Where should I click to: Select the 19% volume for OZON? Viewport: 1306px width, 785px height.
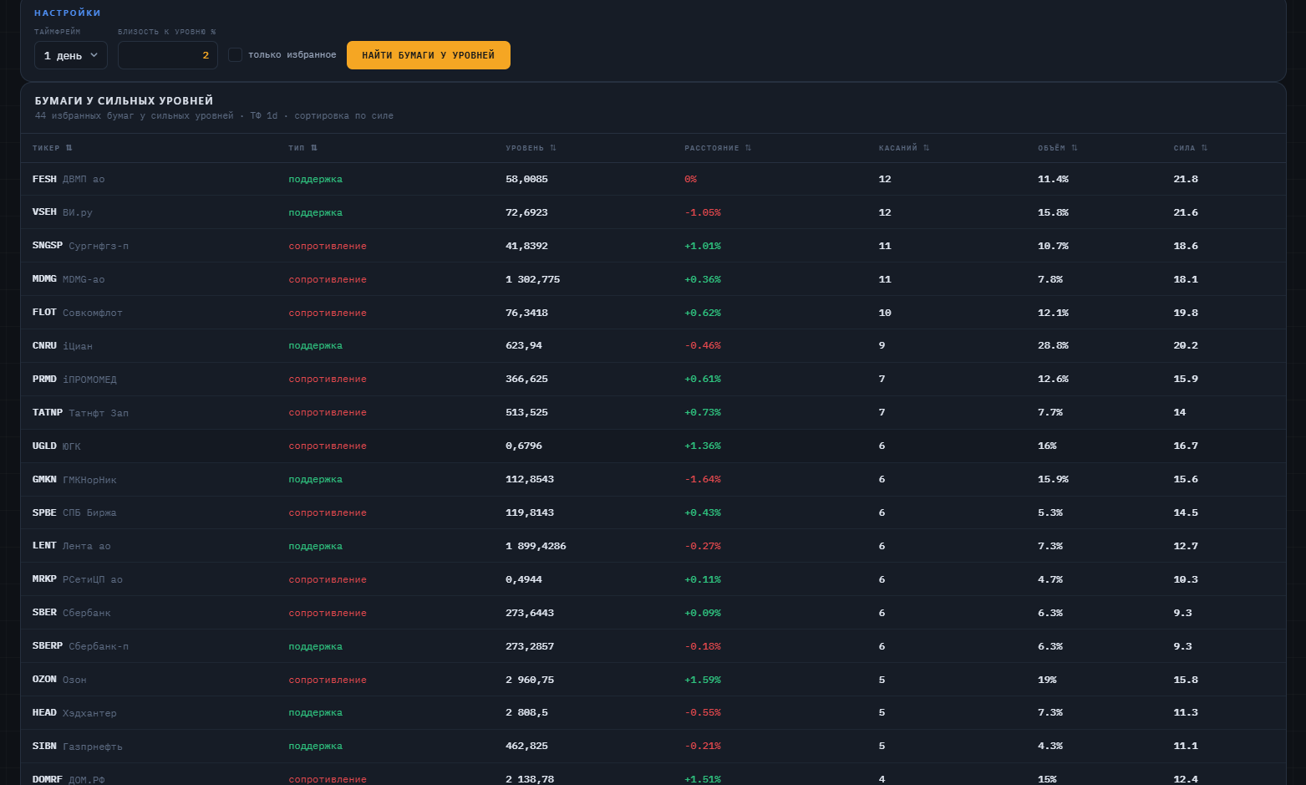[1047, 680]
